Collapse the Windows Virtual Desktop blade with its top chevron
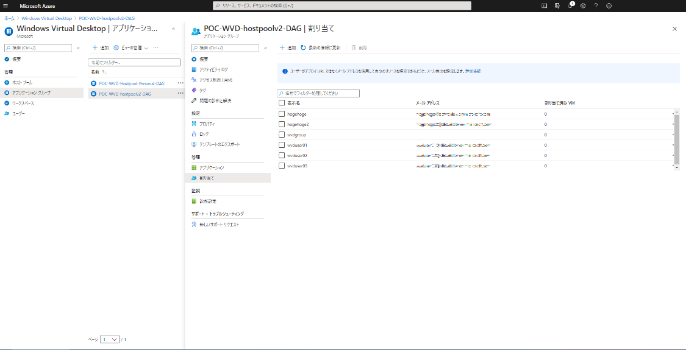 173,29
